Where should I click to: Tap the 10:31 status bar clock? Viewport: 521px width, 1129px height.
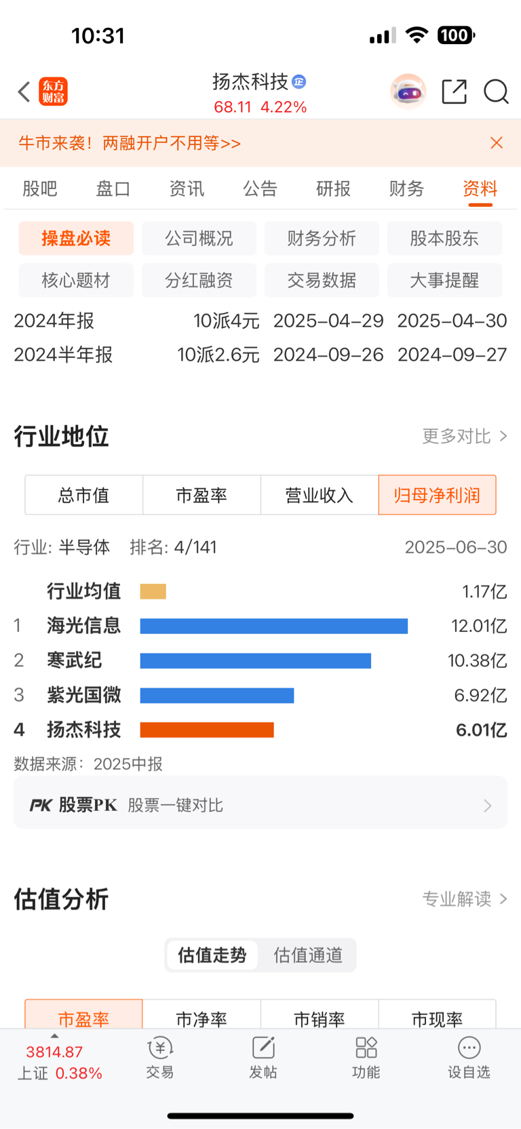98,35
